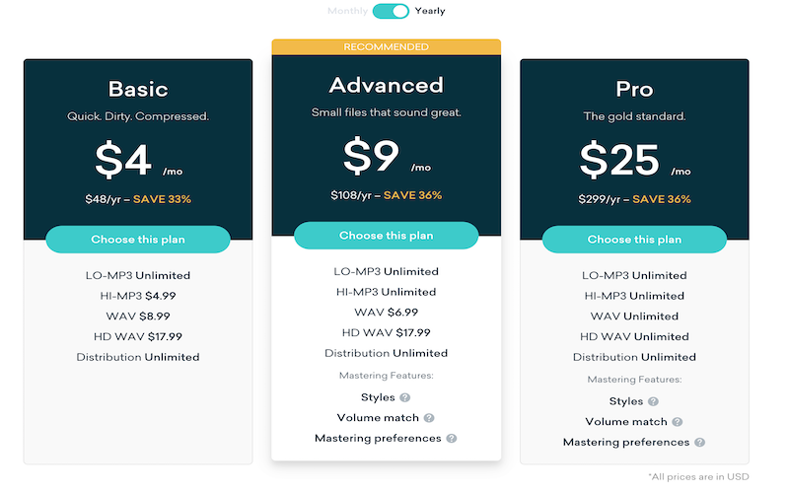Viewport: 789px width, 493px height.
Task: Open help icon for Volume match in Advanced plan
Action: click(x=429, y=417)
